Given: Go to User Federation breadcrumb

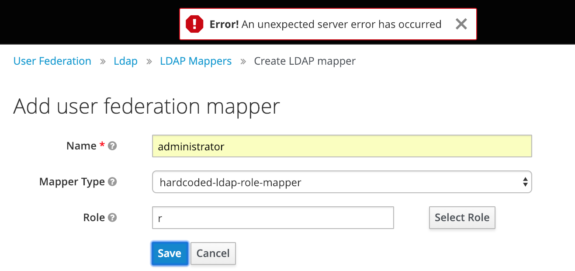Looking at the screenshot, I should [52, 61].
